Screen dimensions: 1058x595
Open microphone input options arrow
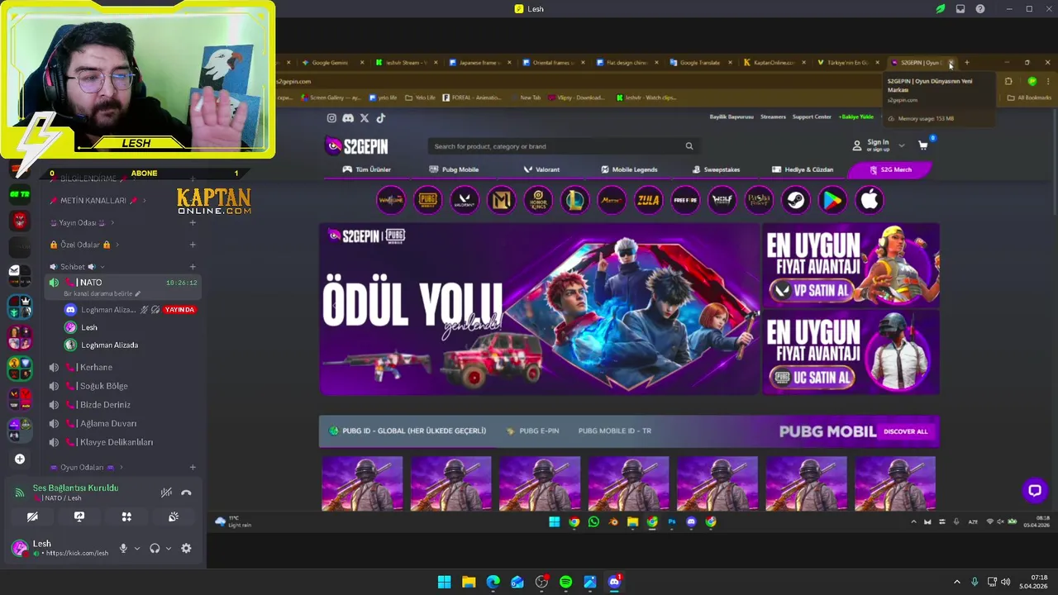click(137, 548)
